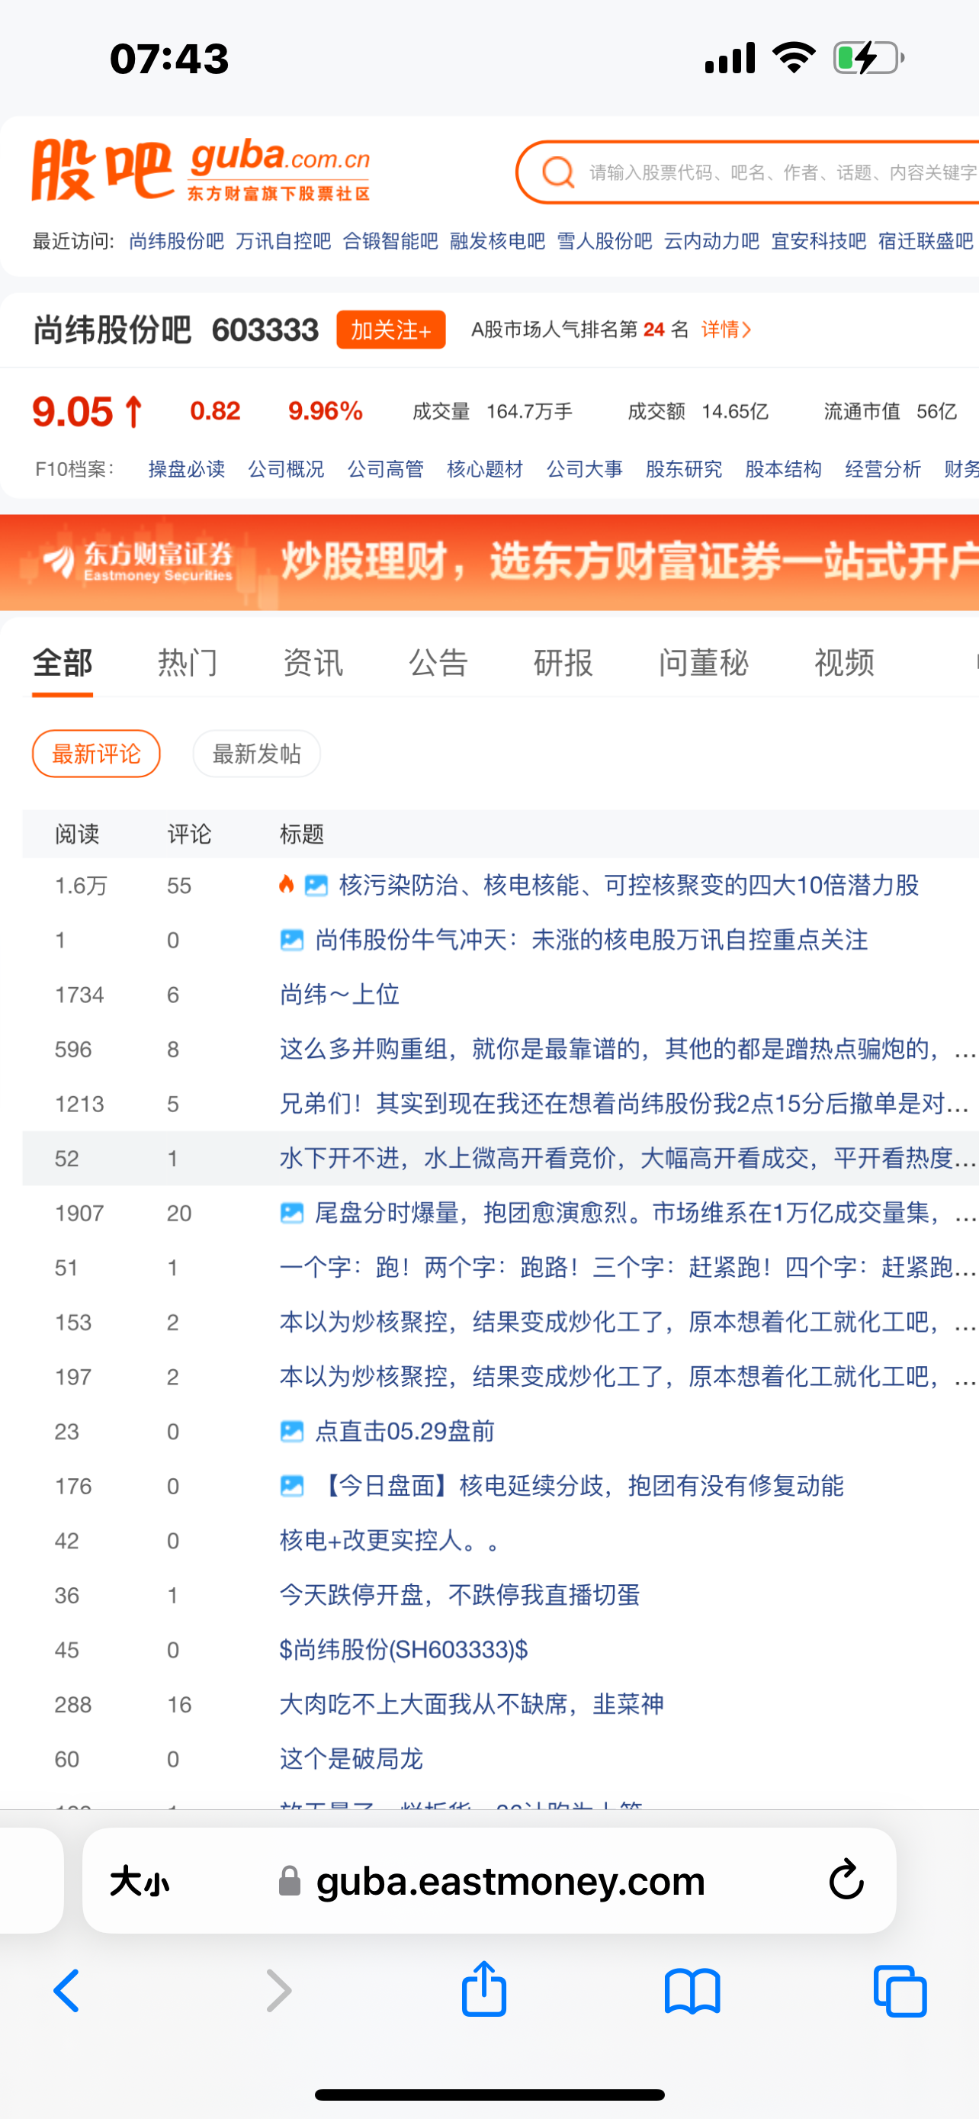979x2119 pixels.
Task: Open the Safari tabs overview icon
Action: pos(900,1991)
